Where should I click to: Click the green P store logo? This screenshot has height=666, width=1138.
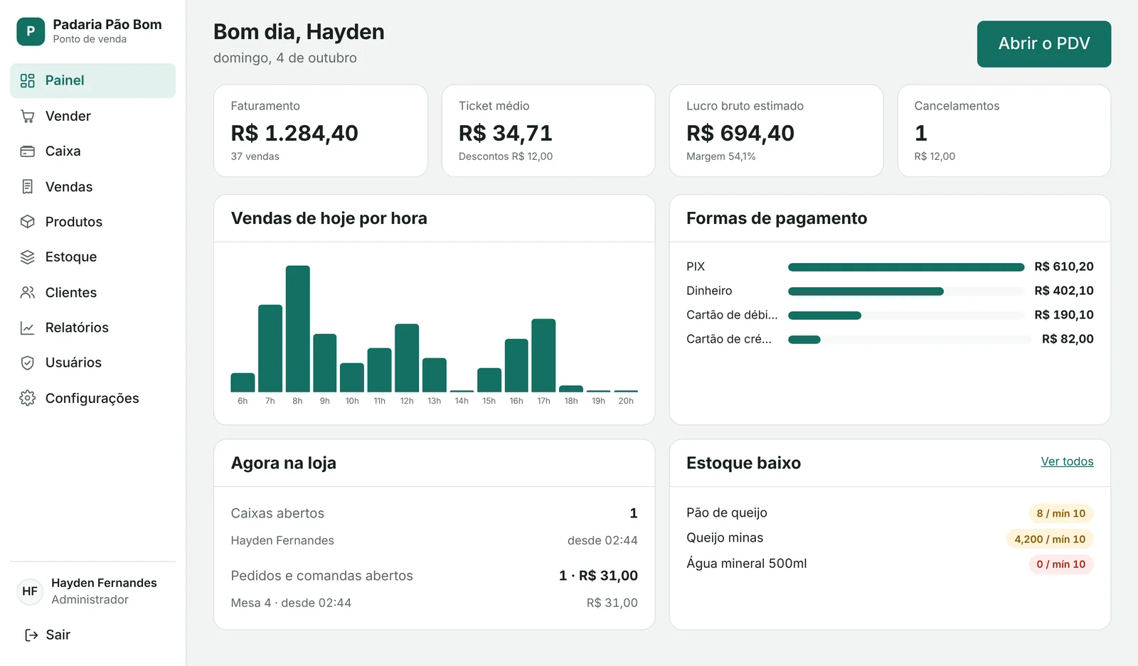tap(31, 31)
